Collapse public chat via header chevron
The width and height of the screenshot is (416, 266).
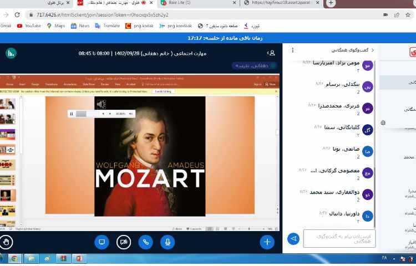click(x=373, y=50)
